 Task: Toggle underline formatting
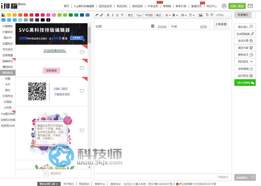click(x=117, y=15)
